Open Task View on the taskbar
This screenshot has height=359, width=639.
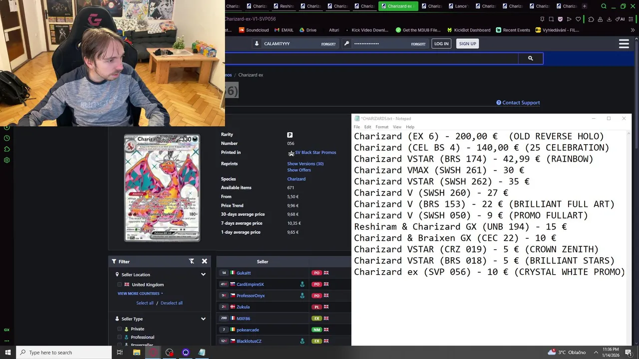[x=120, y=353]
